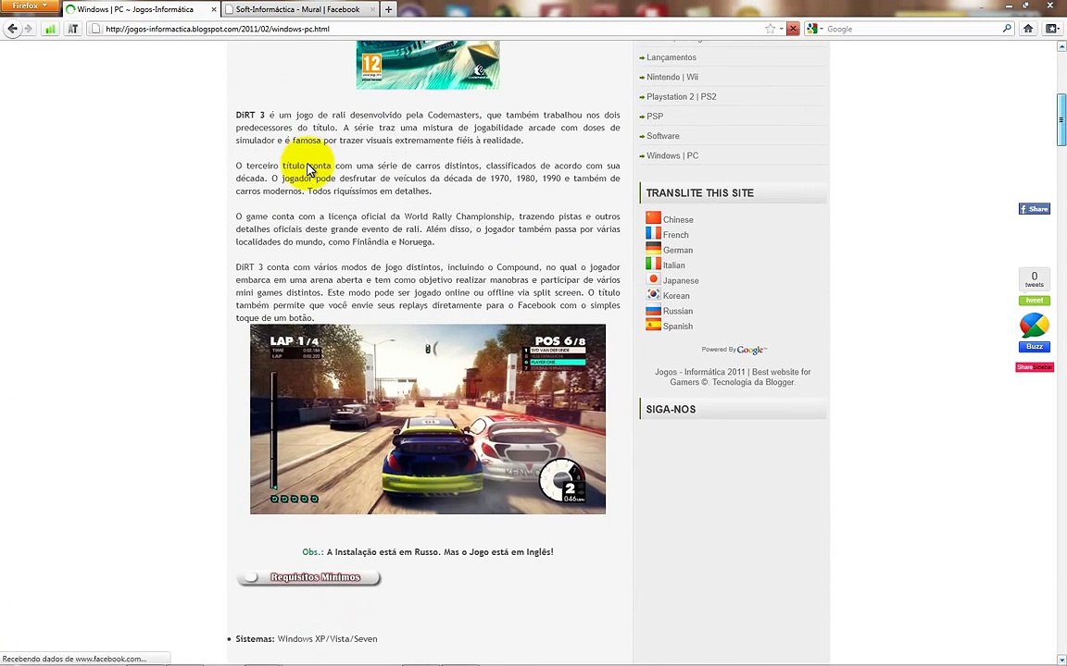Click the 'Sistemas: Windows XP/Vista/Seven' line
This screenshot has height=666, width=1067.
pyautogui.click(x=307, y=639)
